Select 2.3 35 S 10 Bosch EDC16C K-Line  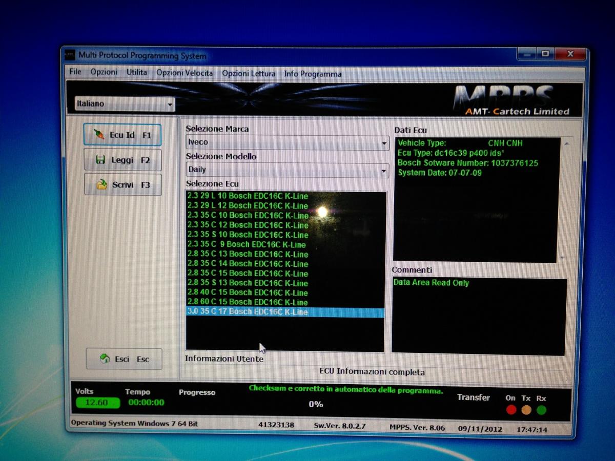click(x=285, y=235)
